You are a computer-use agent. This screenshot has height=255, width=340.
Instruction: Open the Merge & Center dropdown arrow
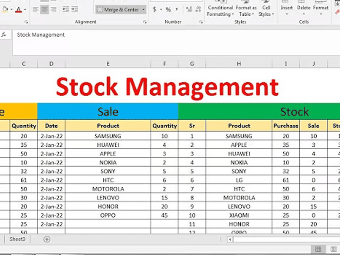[143, 10]
